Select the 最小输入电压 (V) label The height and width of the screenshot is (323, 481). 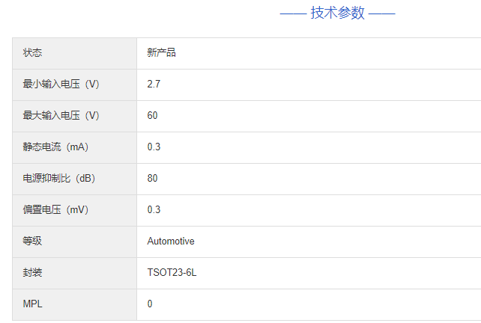coord(61,84)
